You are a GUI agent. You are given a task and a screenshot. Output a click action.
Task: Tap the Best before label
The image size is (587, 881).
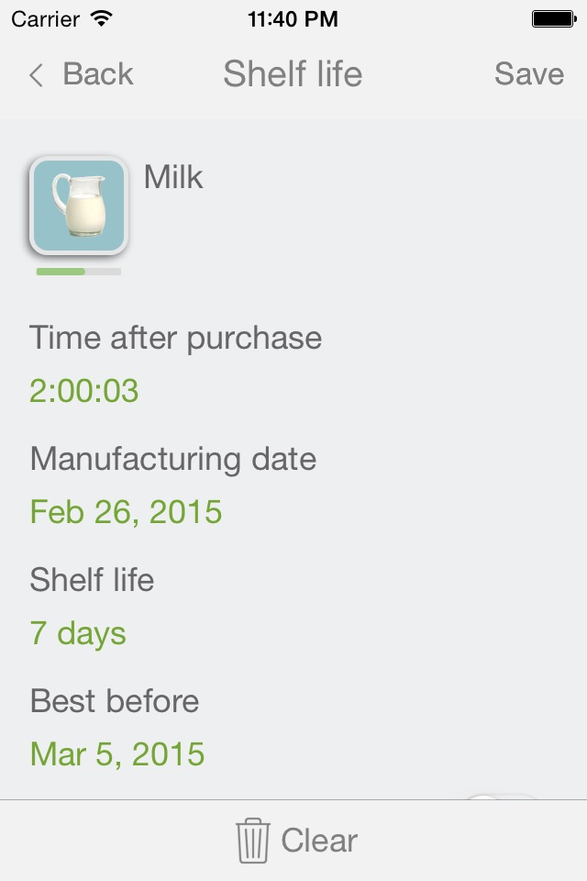click(x=114, y=701)
